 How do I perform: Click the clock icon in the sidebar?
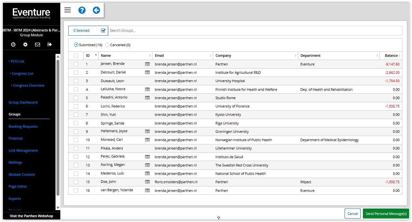click(x=13, y=45)
